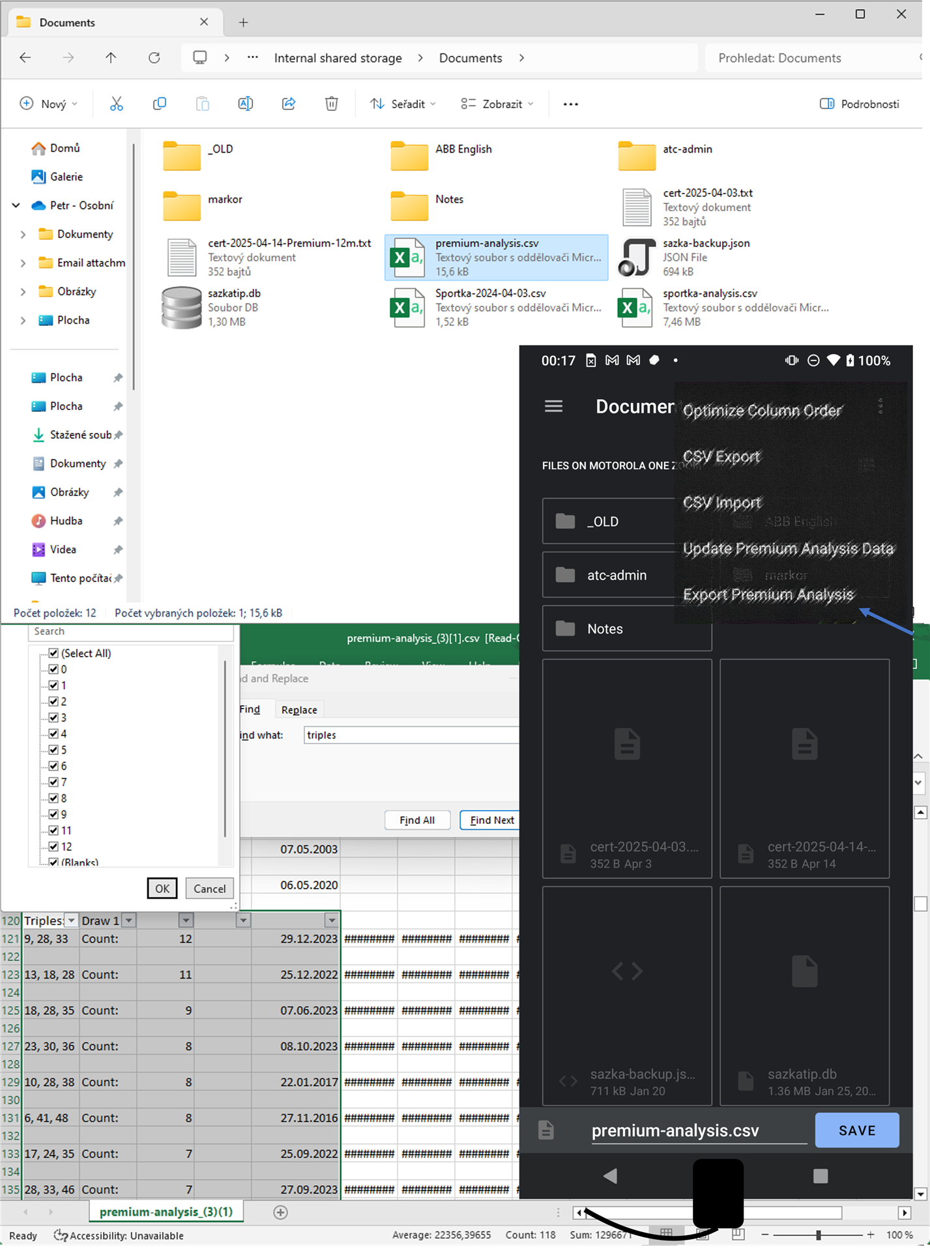This screenshot has width=930, height=1249.
Task: Tap the SAVE button on phone
Action: [857, 1130]
